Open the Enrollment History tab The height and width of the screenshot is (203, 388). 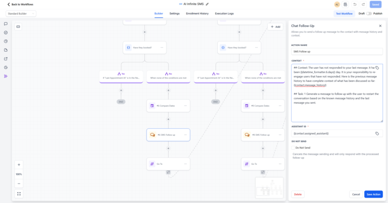point(197,13)
